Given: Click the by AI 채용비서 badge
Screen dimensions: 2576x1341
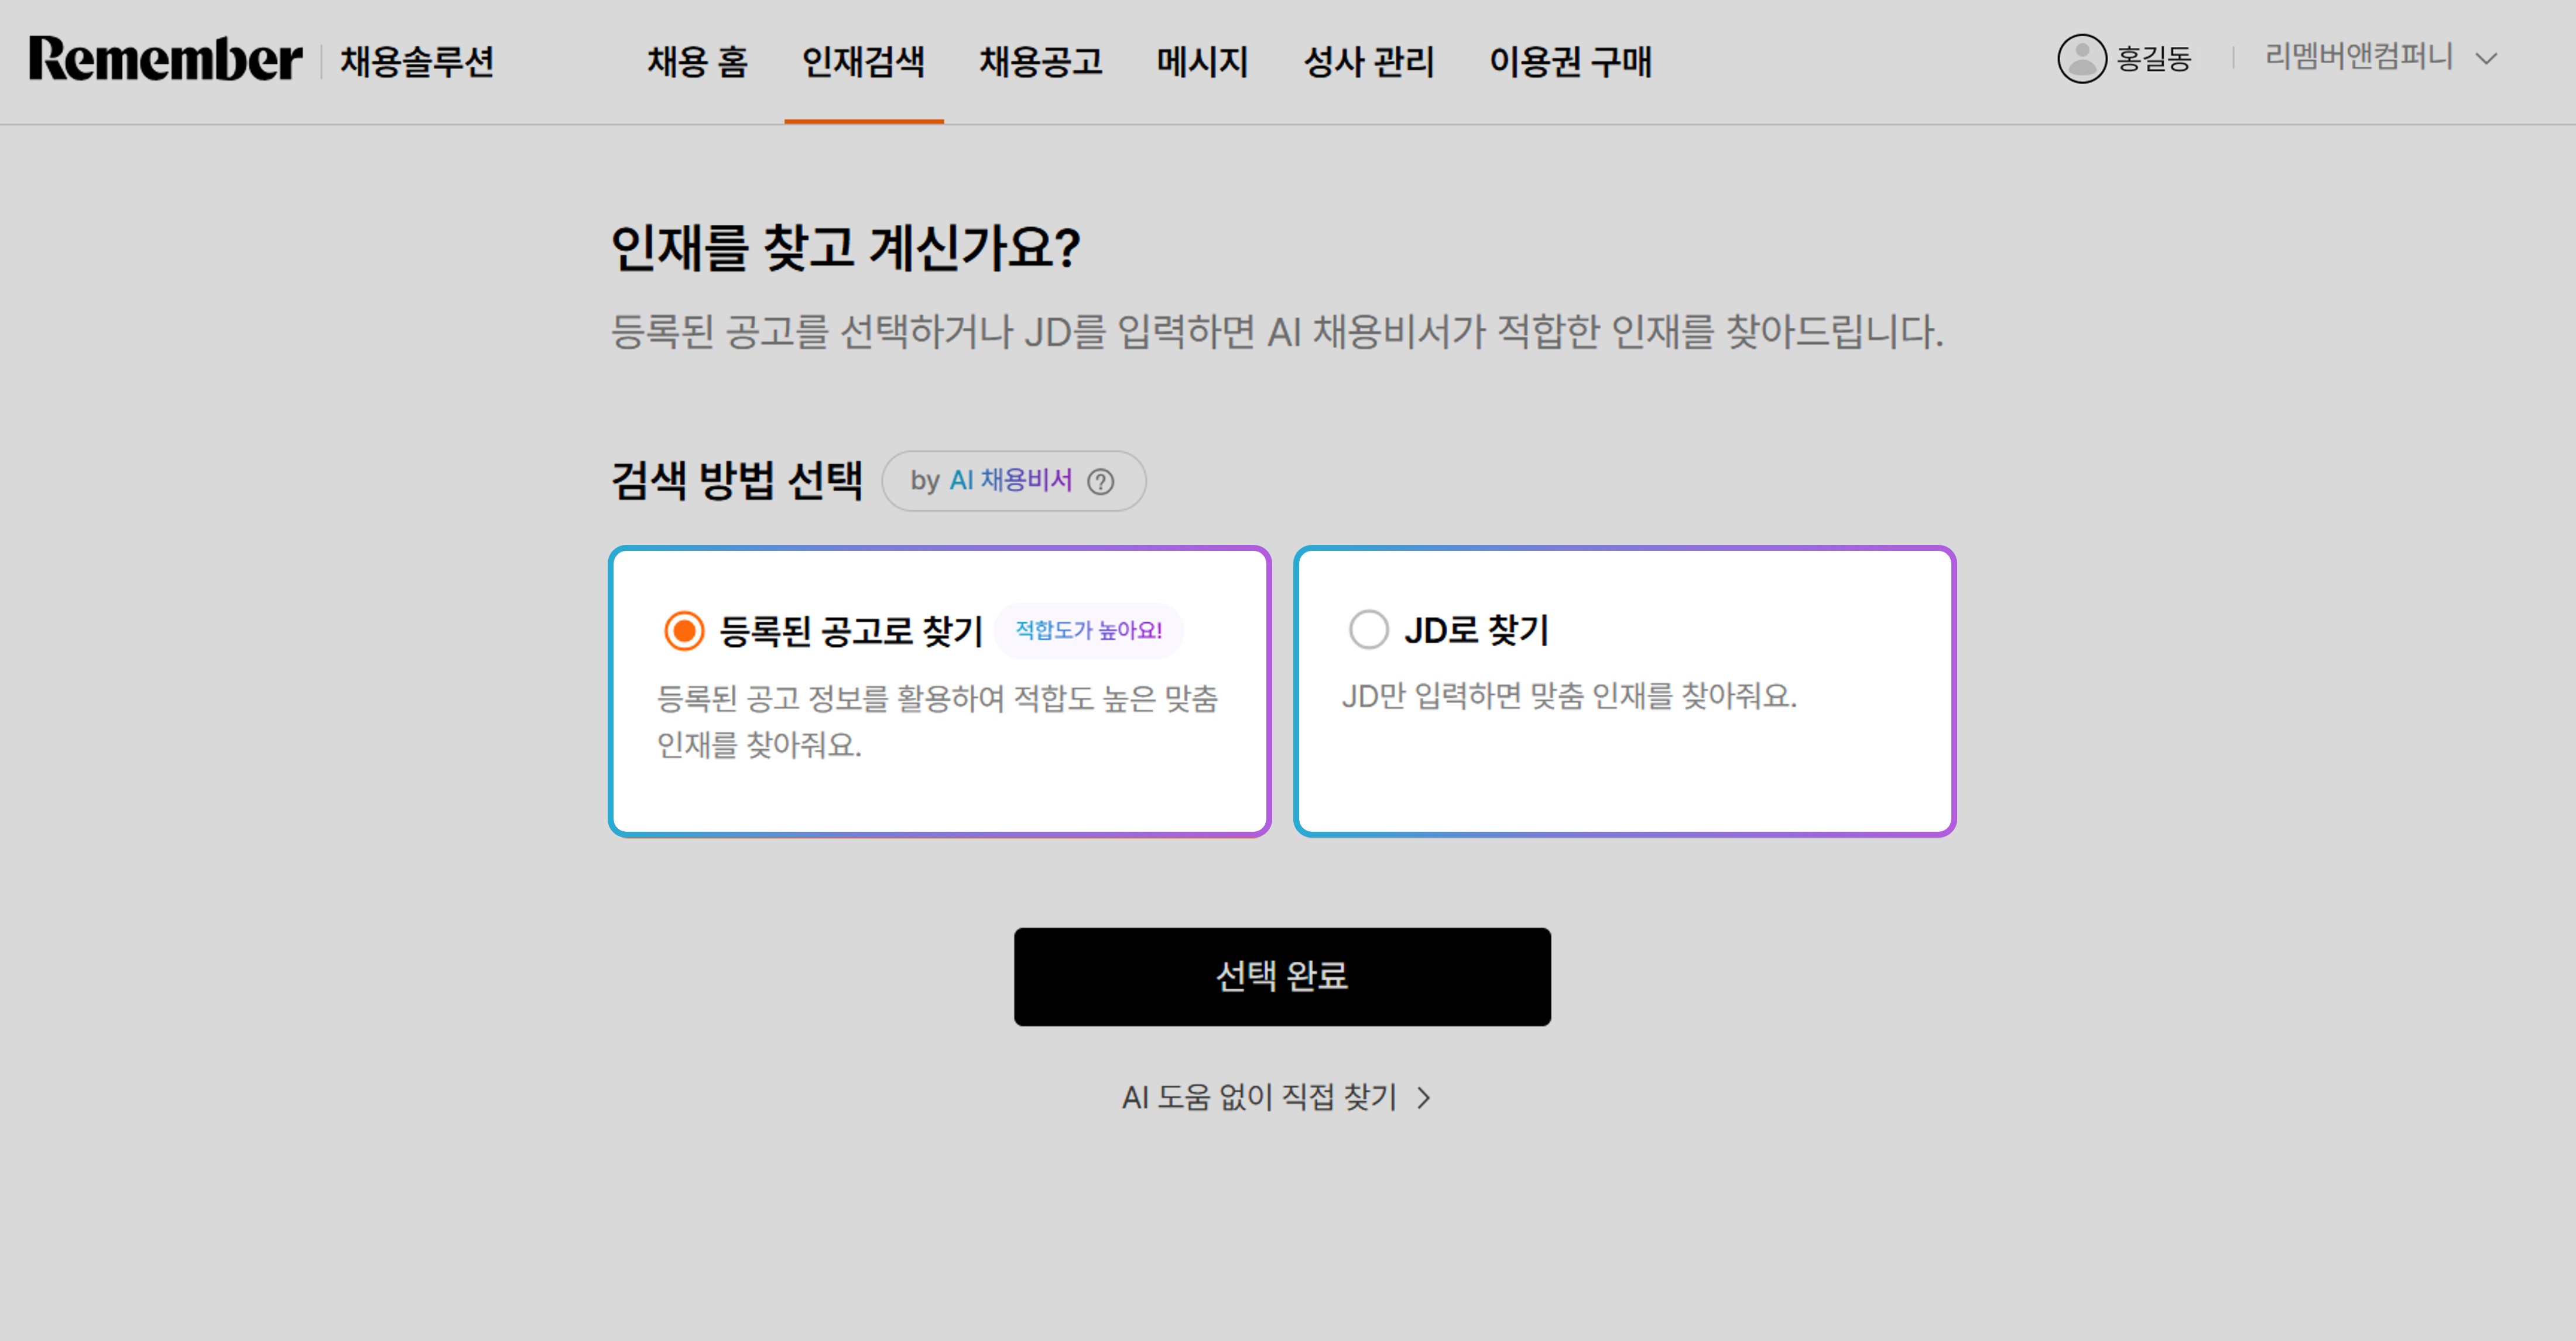Looking at the screenshot, I should [x=1013, y=481].
